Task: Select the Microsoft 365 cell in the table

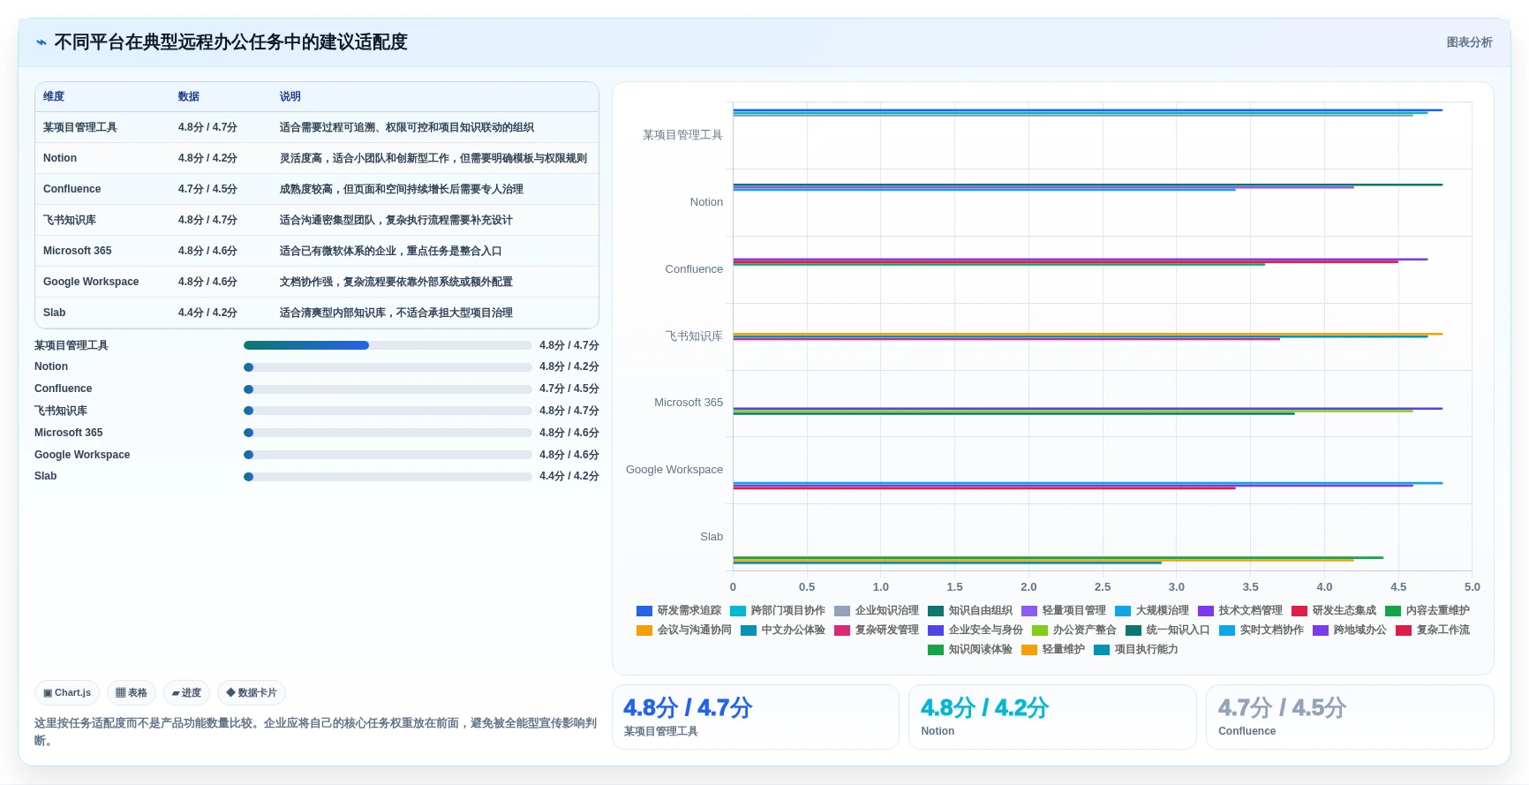Action: pos(78,251)
